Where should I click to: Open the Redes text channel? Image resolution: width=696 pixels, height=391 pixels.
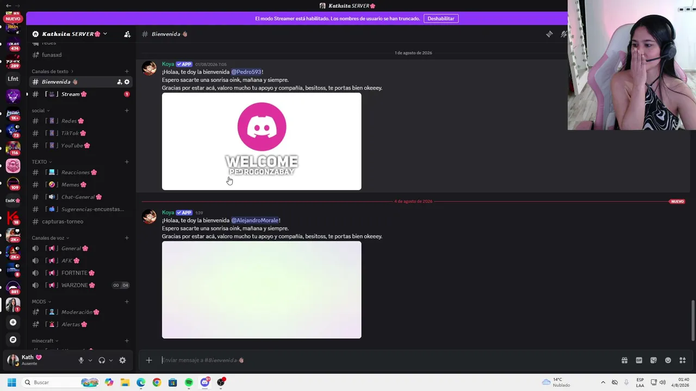(80, 121)
